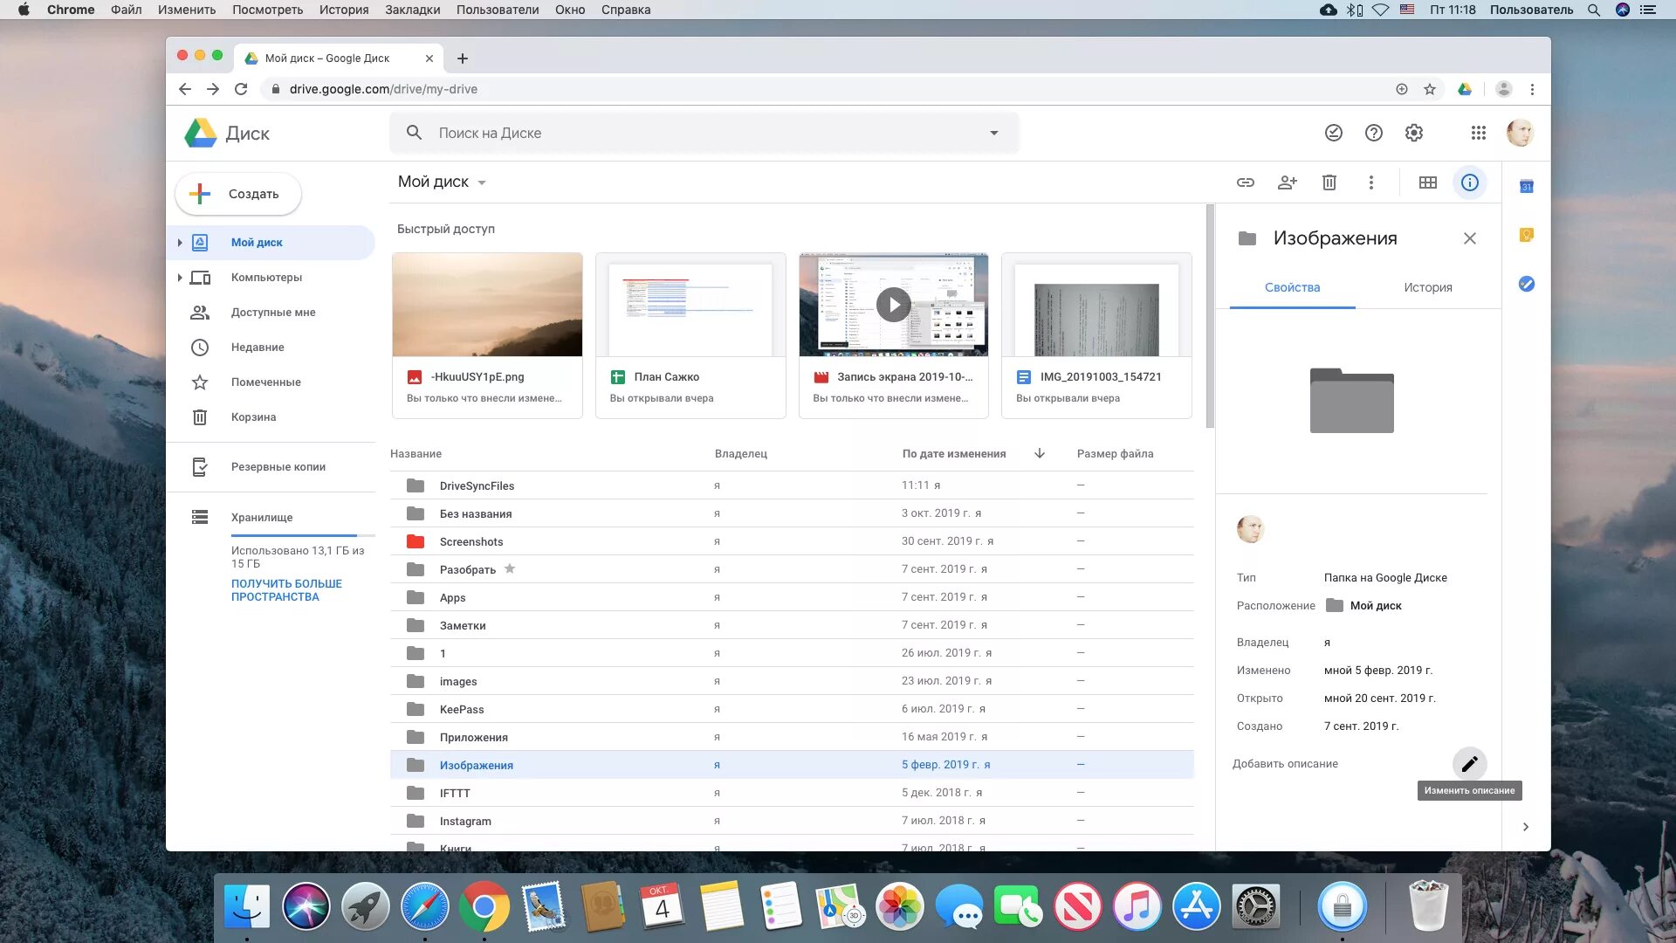
Task: Open the Закладки menu in menu bar
Action: click(412, 10)
